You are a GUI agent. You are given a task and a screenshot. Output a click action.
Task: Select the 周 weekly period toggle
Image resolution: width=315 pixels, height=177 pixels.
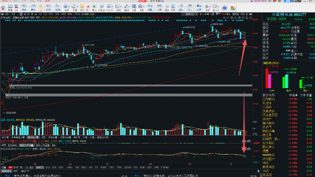(25, 14)
